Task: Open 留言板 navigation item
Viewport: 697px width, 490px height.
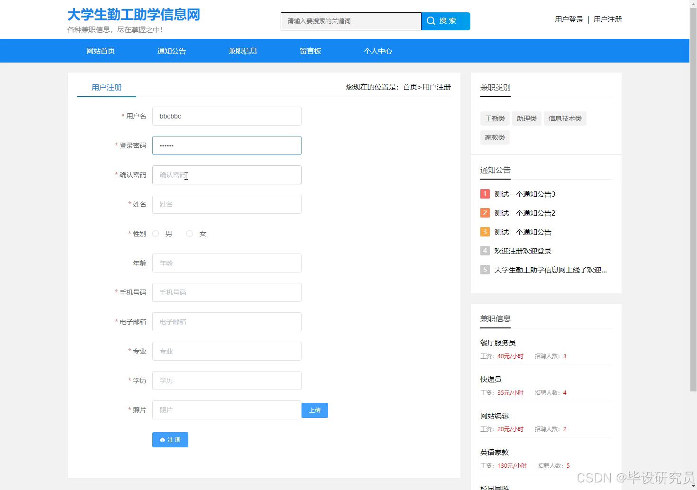Action: click(x=311, y=51)
